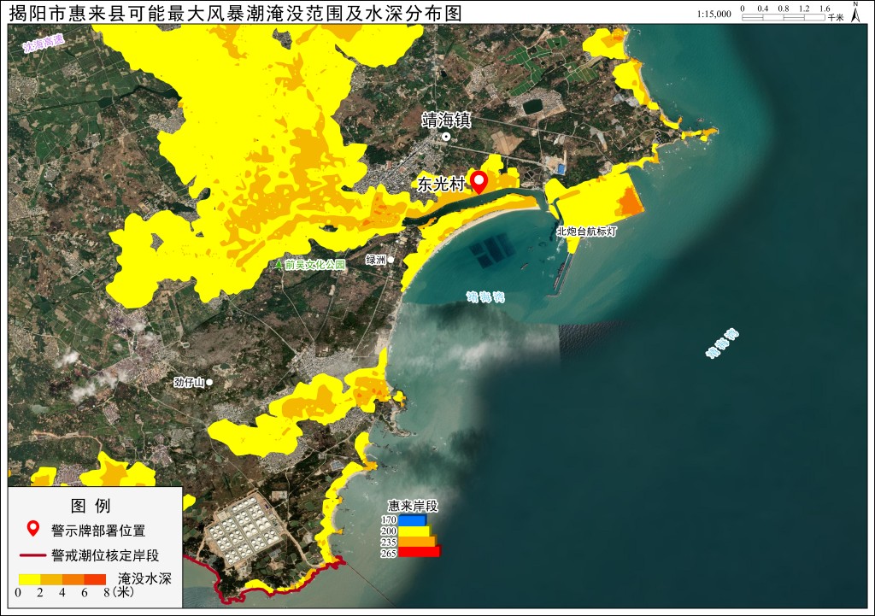Click the north arrow compass symbol
Screen dimensions: 875x616
[x=854, y=12]
